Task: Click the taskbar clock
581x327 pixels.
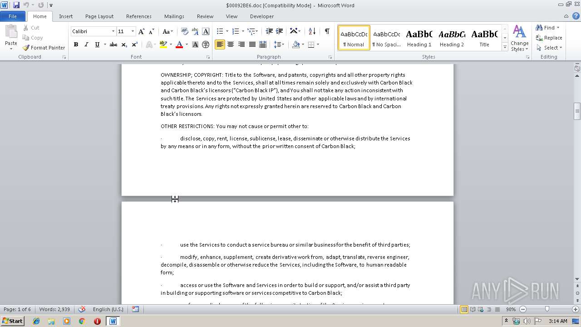Action: (x=558, y=321)
